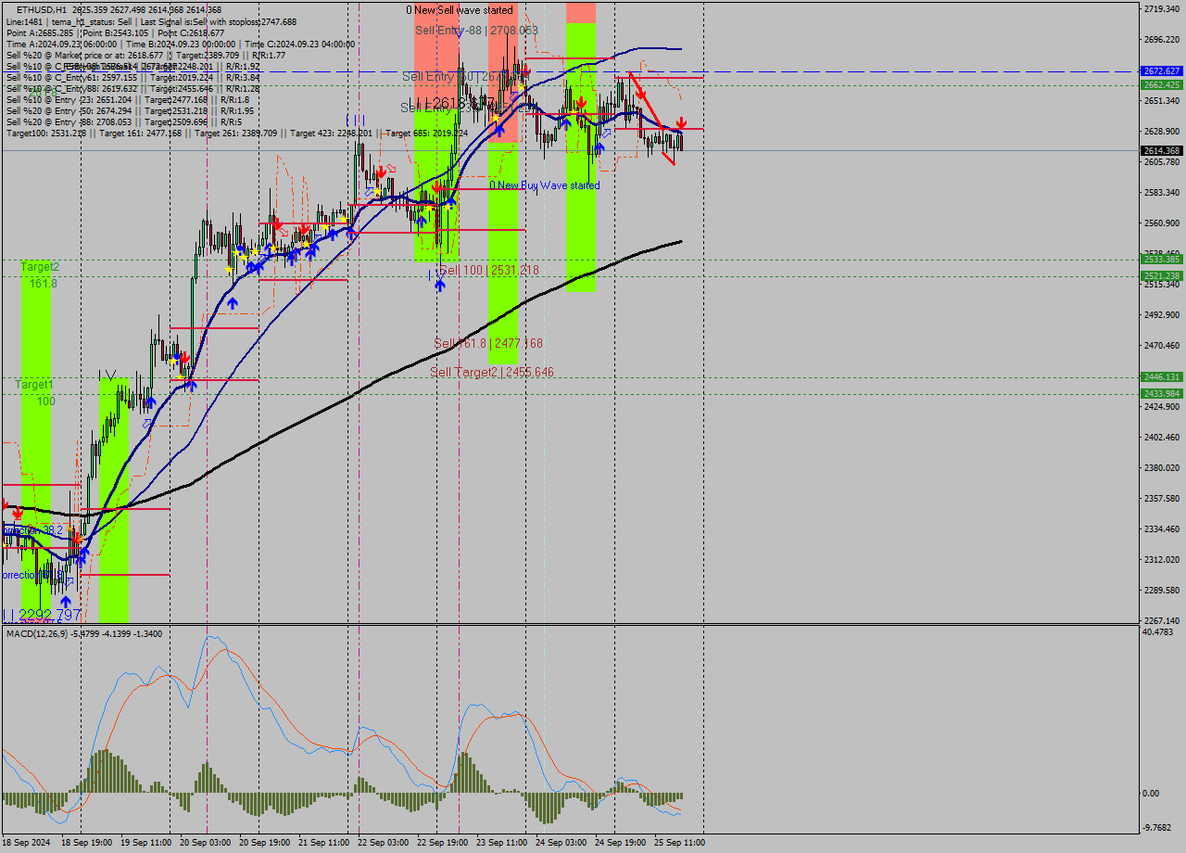Select the Sell 161.8 | 2477.168 label
This screenshot has height=853, width=1186.
(x=491, y=341)
